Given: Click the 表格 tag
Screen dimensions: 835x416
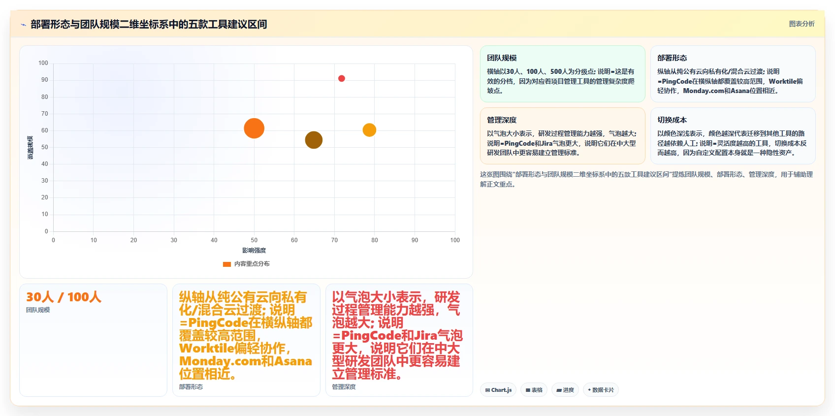Looking at the screenshot, I should tap(534, 390).
